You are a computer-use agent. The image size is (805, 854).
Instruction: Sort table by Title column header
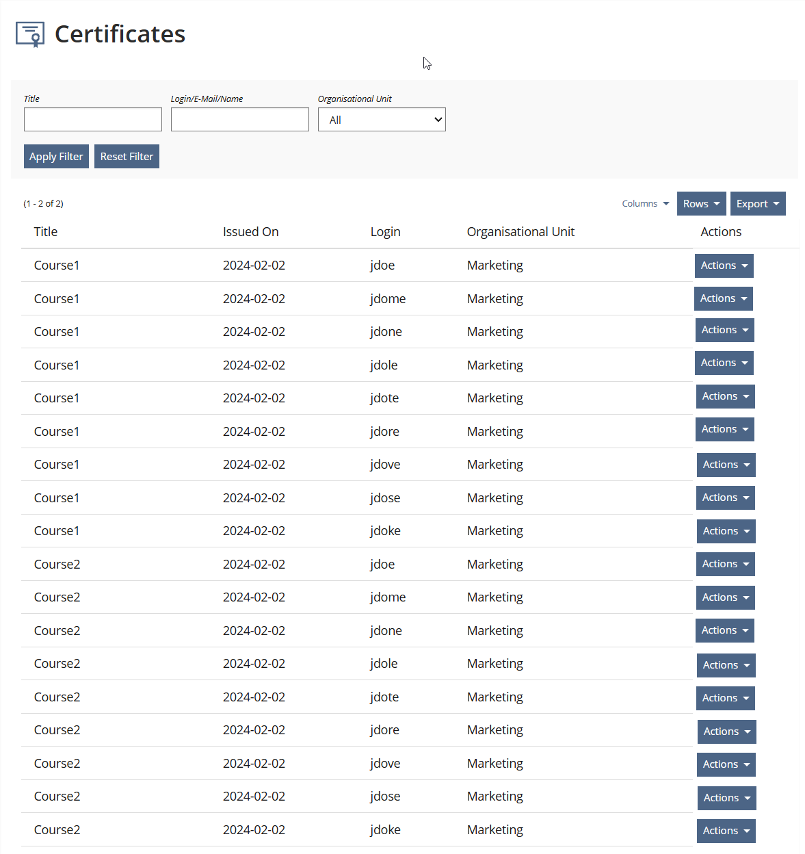[46, 232]
